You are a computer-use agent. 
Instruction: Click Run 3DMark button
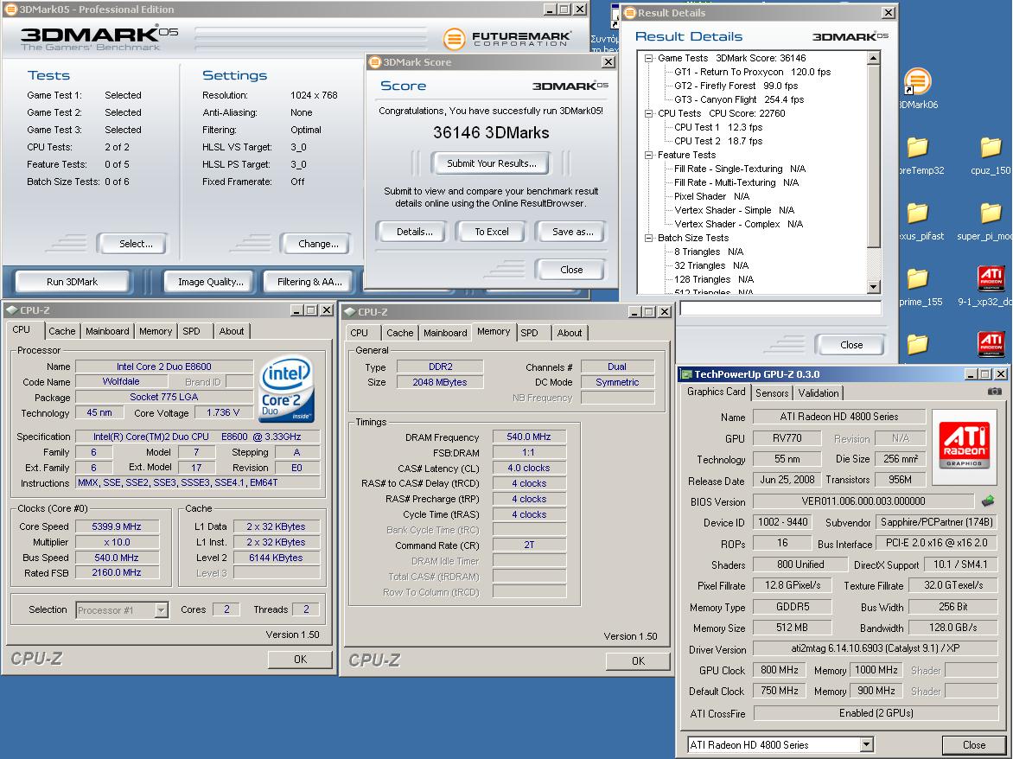coord(73,282)
